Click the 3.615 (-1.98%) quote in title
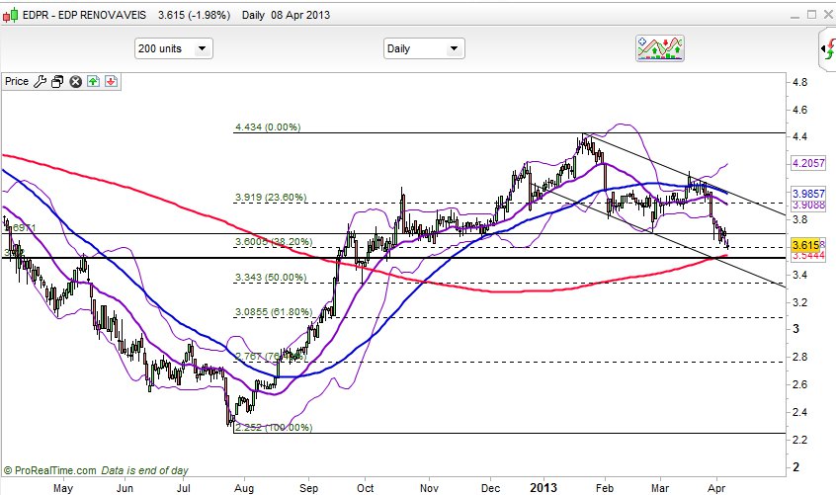This screenshot has width=836, height=495. pyautogui.click(x=194, y=15)
